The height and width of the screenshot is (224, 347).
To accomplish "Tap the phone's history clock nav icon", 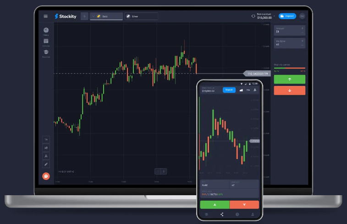I will pos(237,214).
